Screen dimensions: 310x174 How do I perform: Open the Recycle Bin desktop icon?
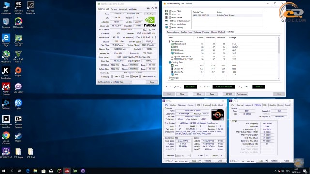(6, 23)
